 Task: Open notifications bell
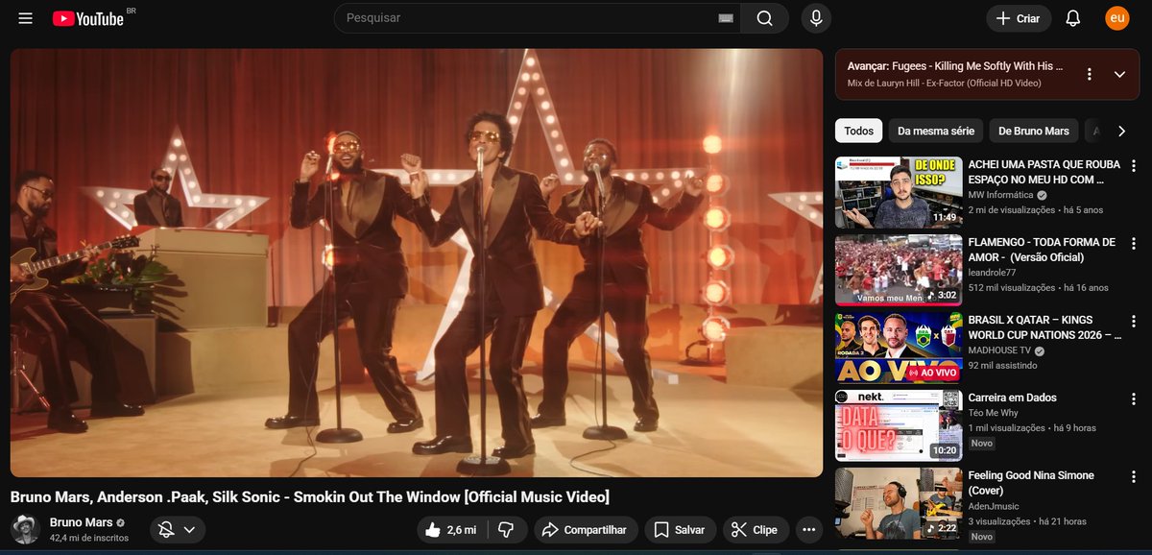tap(1073, 18)
